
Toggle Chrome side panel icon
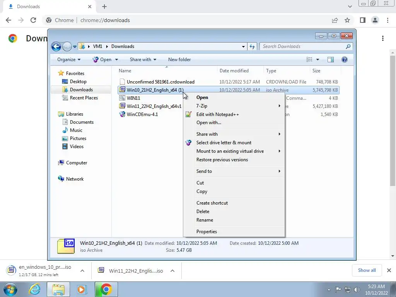(363, 20)
